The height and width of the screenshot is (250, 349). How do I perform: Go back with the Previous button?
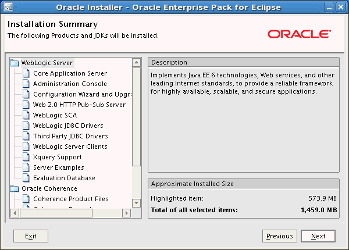click(x=279, y=236)
